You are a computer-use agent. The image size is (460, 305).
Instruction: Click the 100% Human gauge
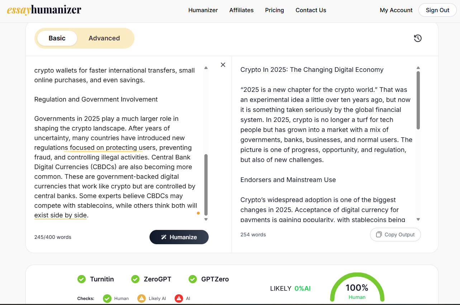[x=357, y=290]
